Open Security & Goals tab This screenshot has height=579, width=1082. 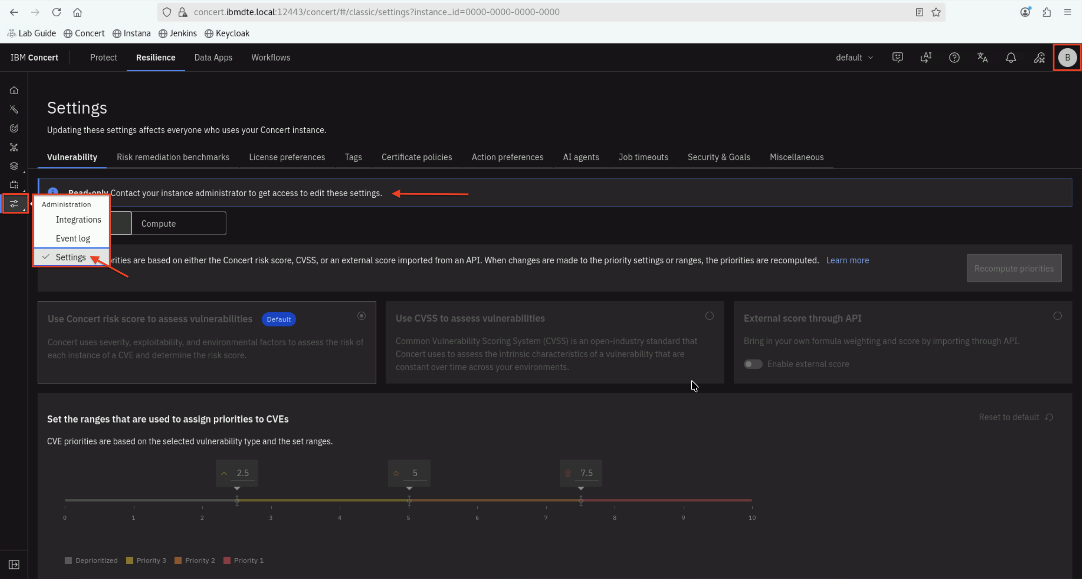(719, 157)
